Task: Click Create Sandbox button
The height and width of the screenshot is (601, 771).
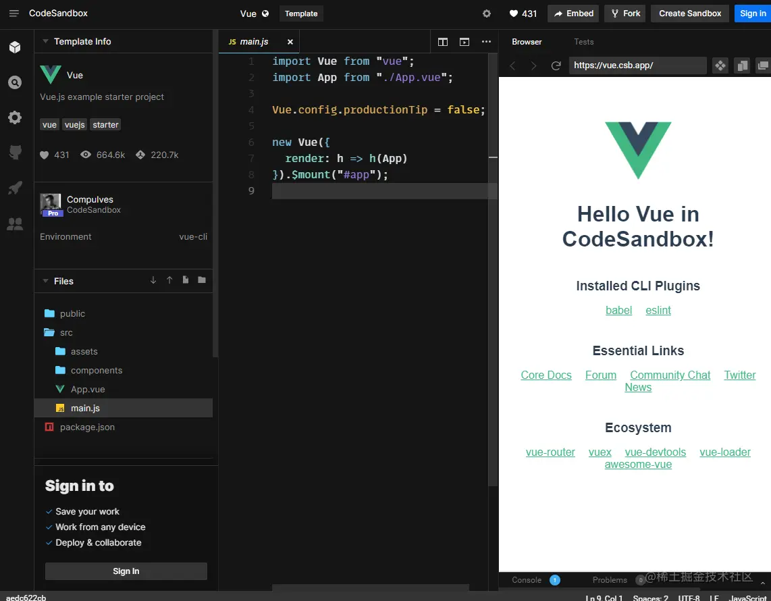Action: (x=690, y=14)
